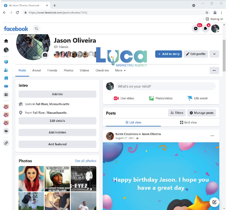
Task: Open a new browser tab
Action: (x=54, y=5)
